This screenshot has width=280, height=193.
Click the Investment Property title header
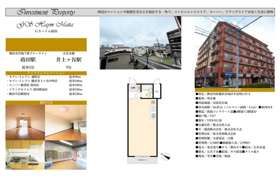click(46, 12)
